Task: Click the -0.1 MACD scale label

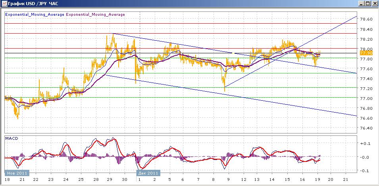Action: pyautogui.click(x=364, y=171)
